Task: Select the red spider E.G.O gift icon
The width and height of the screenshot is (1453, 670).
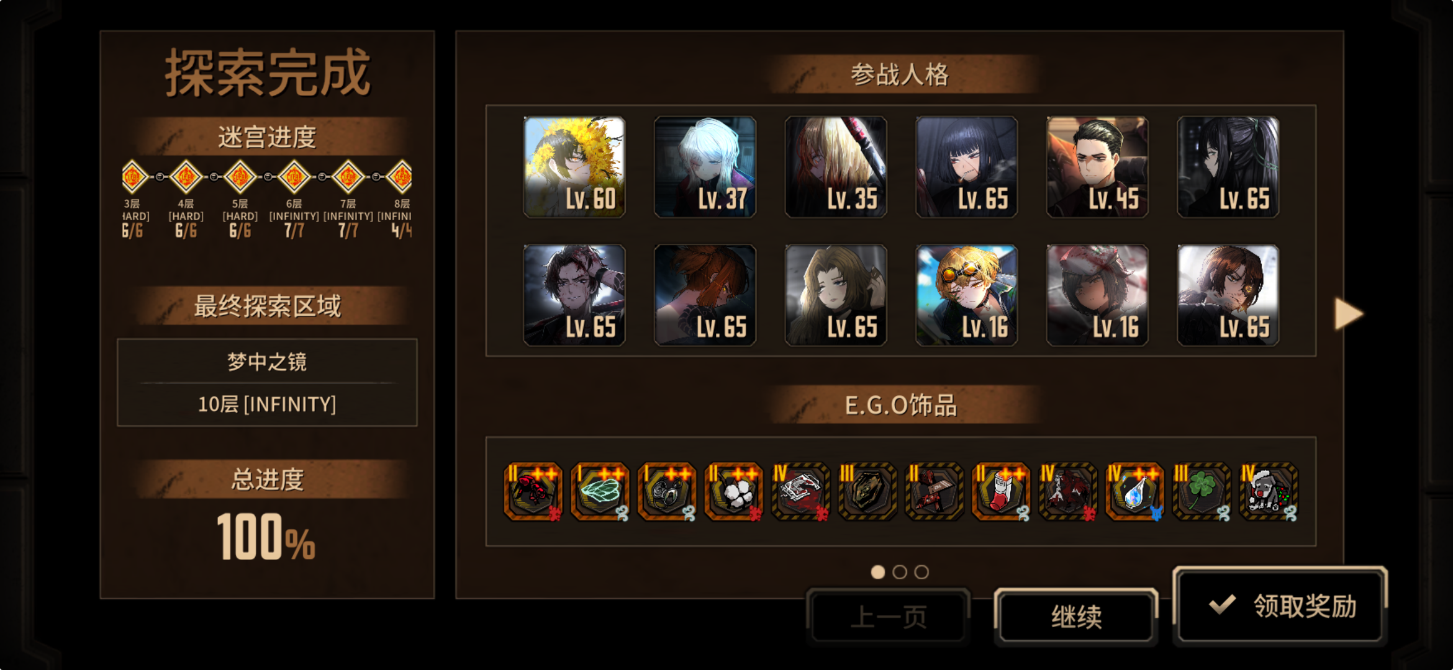Action: (x=533, y=491)
